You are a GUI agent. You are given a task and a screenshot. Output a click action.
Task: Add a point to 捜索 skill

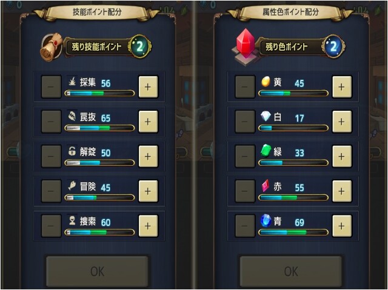[x=148, y=226]
